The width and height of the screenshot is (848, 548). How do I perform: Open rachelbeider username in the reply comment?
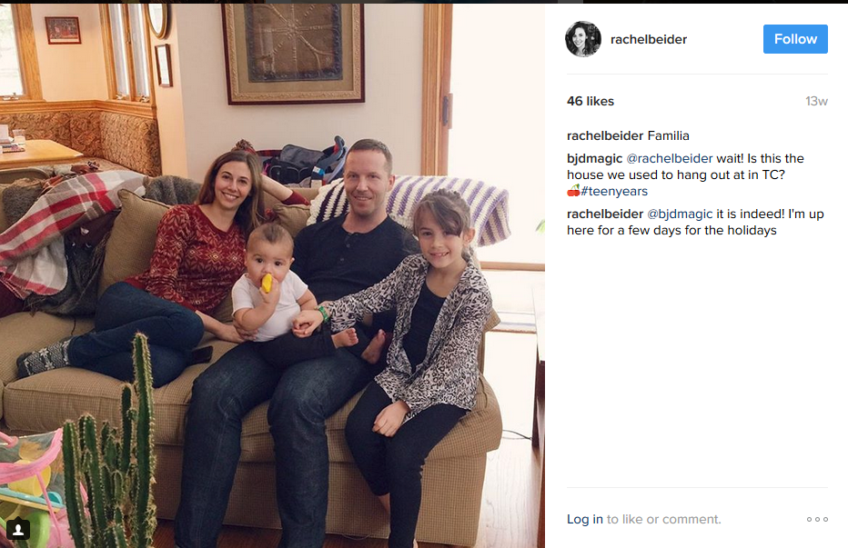click(605, 214)
